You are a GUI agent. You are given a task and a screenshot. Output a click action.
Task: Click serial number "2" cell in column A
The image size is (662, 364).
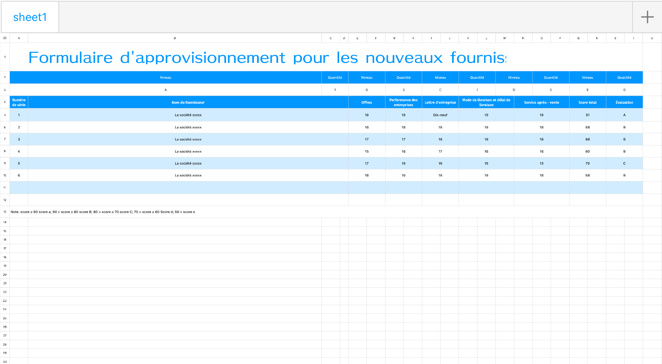pos(19,127)
